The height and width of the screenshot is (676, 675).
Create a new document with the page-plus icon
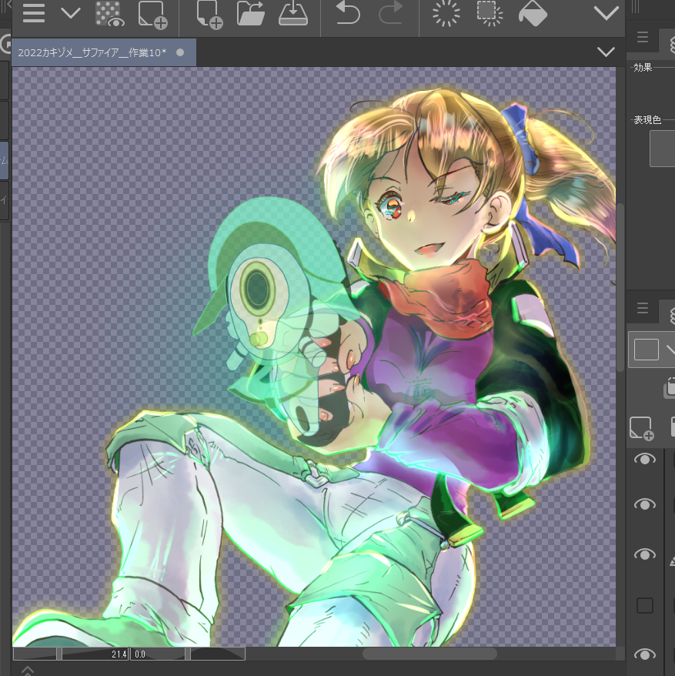(x=209, y=15)
